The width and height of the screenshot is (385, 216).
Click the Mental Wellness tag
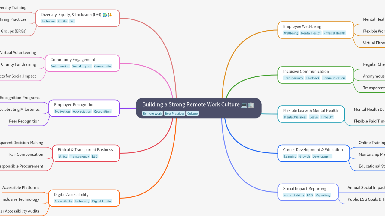click(x=295, y=117)
